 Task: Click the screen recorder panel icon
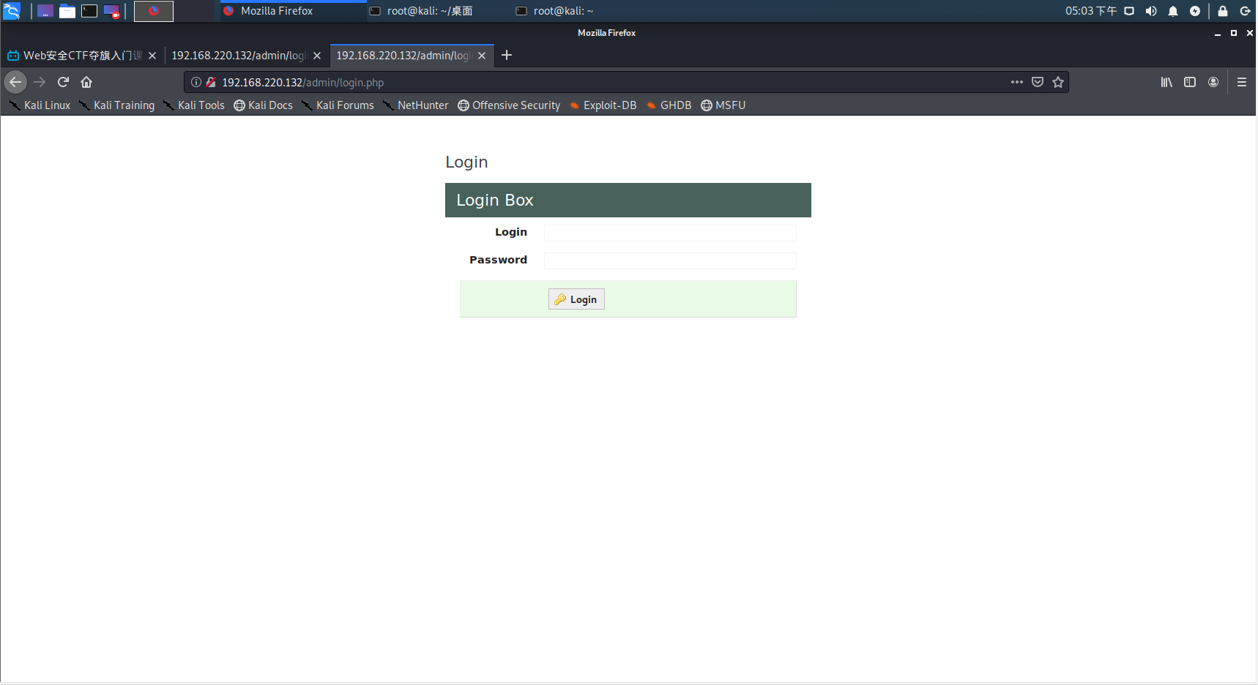click(x=111, y=11)
